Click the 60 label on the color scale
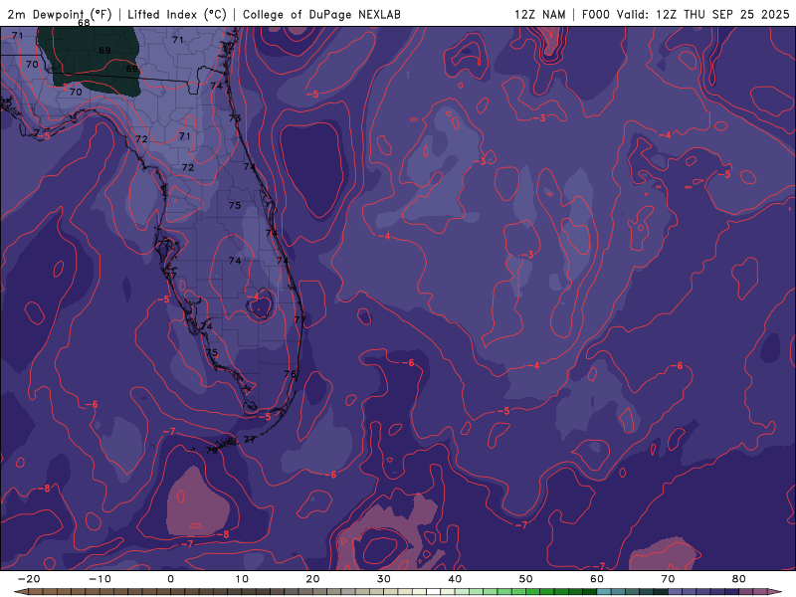Viewport: 796px width, 597px height. (597, 579)
